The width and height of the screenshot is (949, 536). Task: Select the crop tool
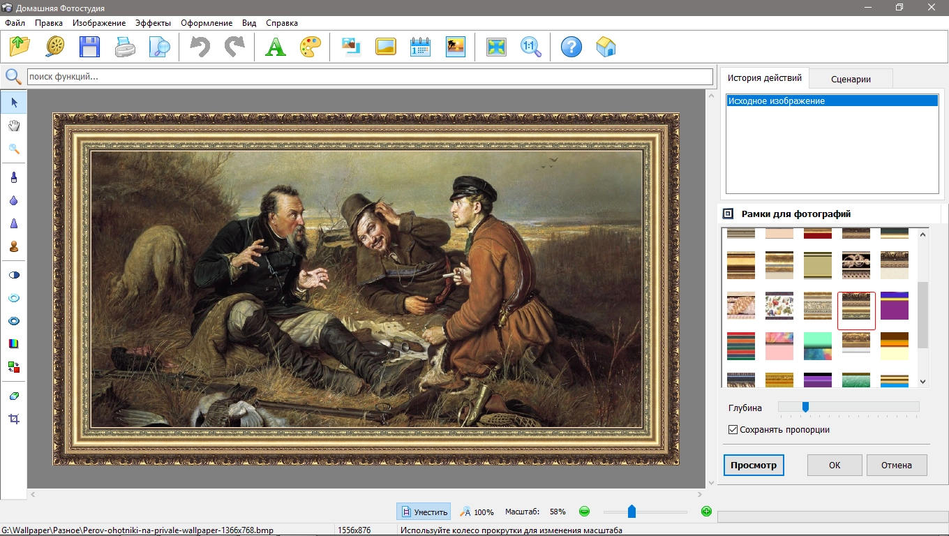click(x=14, y=419)
